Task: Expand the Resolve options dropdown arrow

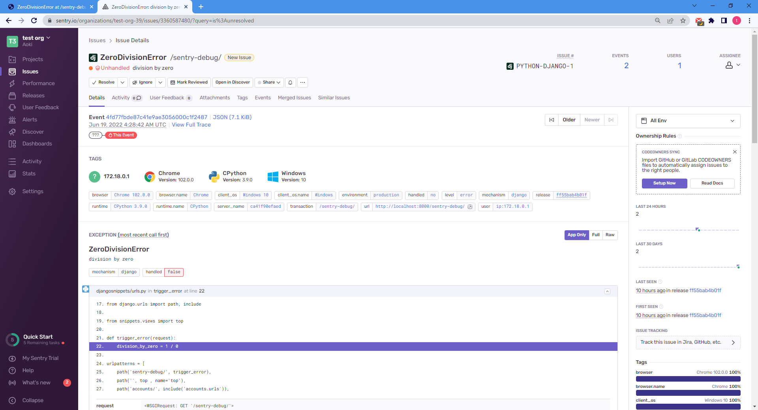Action: tap(123, 82)
